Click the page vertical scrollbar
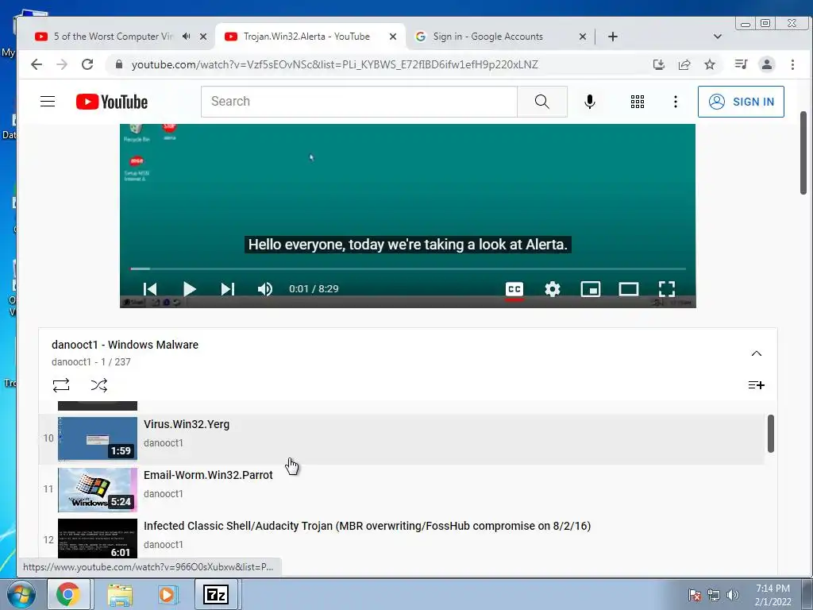Image resolution: width=813 pixels, height=610 pixels. 803,153
